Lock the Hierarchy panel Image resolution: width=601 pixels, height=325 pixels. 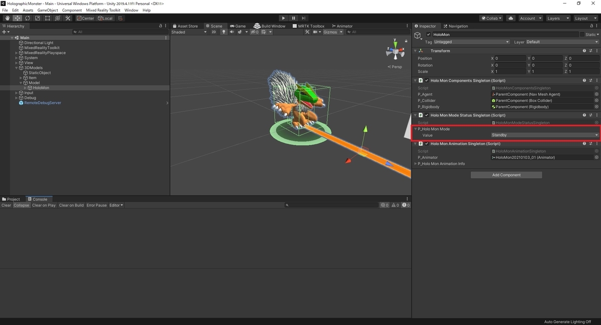[x=160, y=26]
